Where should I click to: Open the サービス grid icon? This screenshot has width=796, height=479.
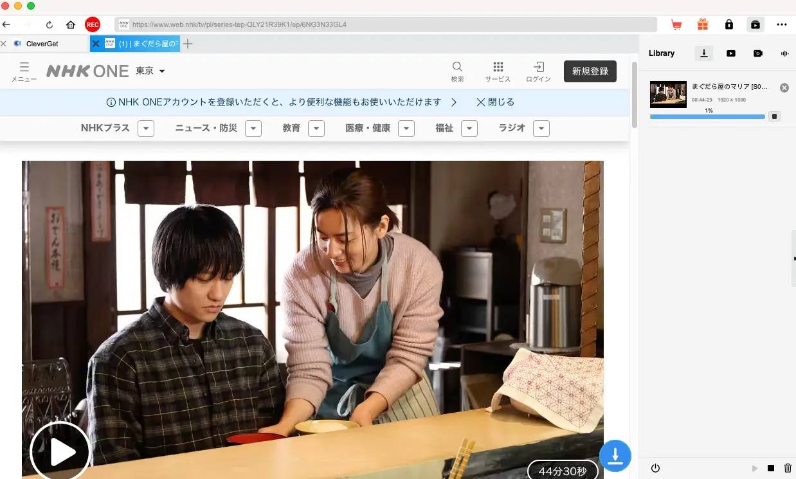[x=498, y=71]
